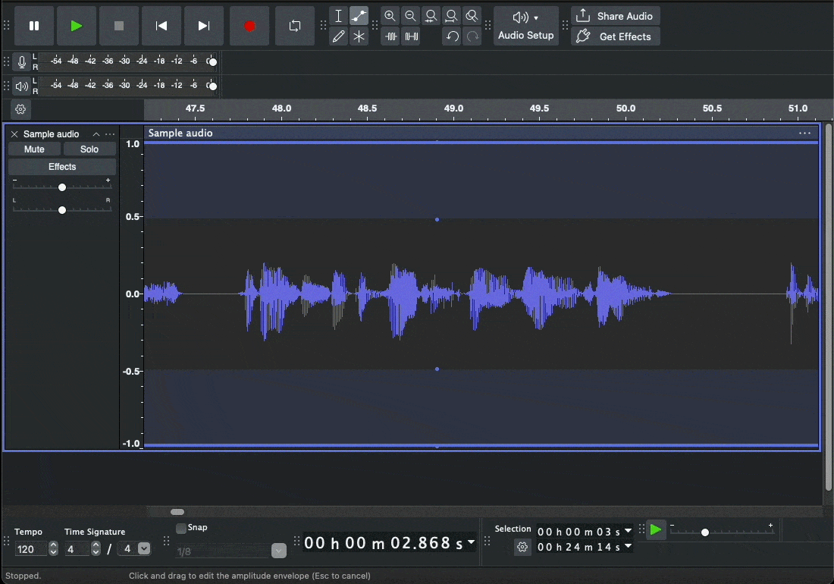Image resolution: width=834 pixels, height=584 pixels.
Task: Enable the Snap checkbox
Action: (181, 529)
